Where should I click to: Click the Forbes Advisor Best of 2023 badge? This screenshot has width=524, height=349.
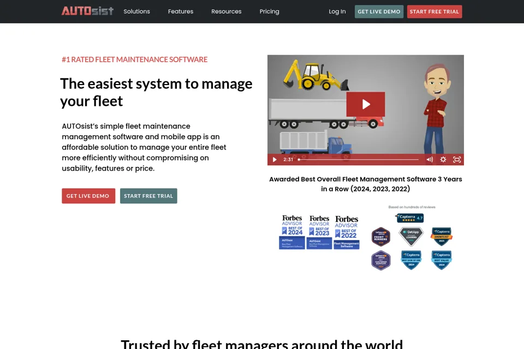(319, 232)
